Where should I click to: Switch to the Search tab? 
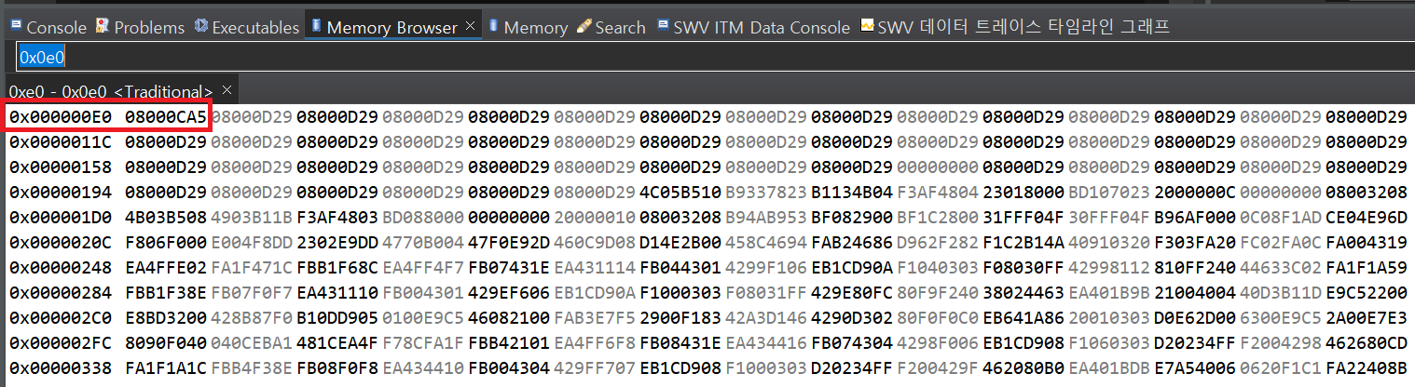tap(611, 27)
